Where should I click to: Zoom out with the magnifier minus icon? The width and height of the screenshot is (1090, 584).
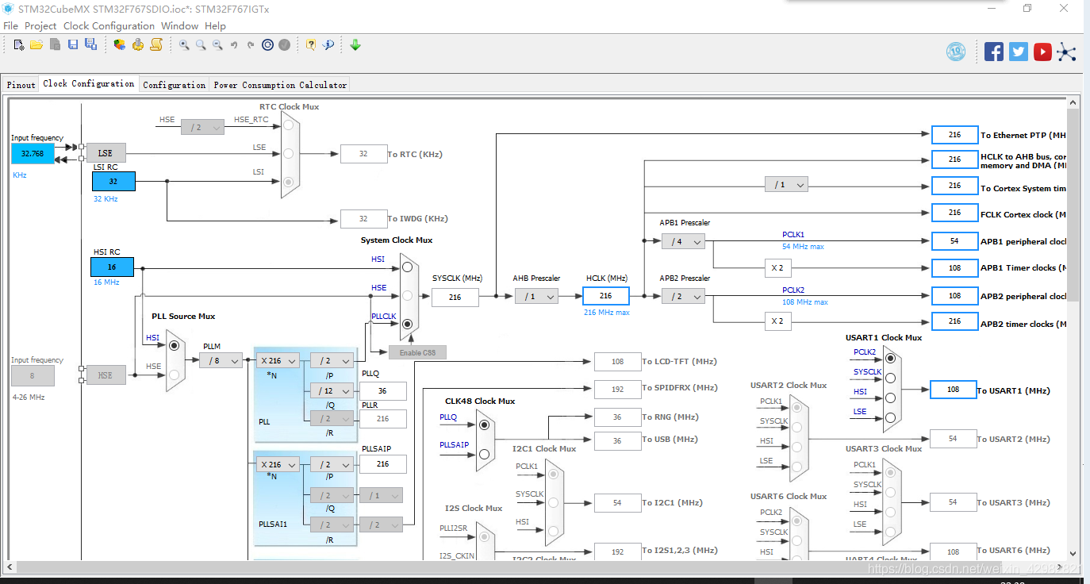tap(217, 45)
